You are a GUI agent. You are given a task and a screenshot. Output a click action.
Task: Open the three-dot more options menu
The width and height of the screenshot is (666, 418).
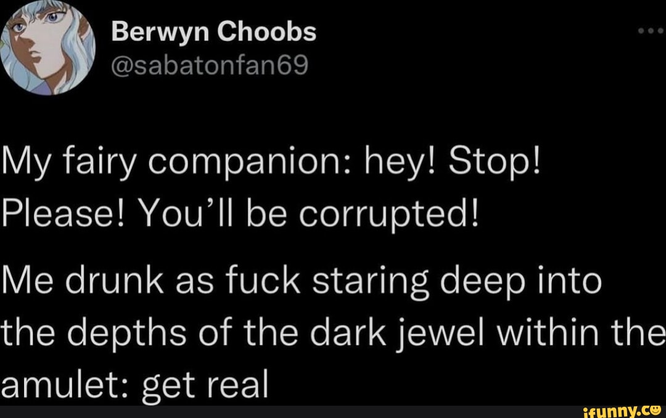(651, 33)
